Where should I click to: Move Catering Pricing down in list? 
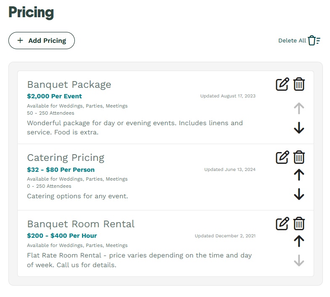pyautogui.click(x=299, y=194)
